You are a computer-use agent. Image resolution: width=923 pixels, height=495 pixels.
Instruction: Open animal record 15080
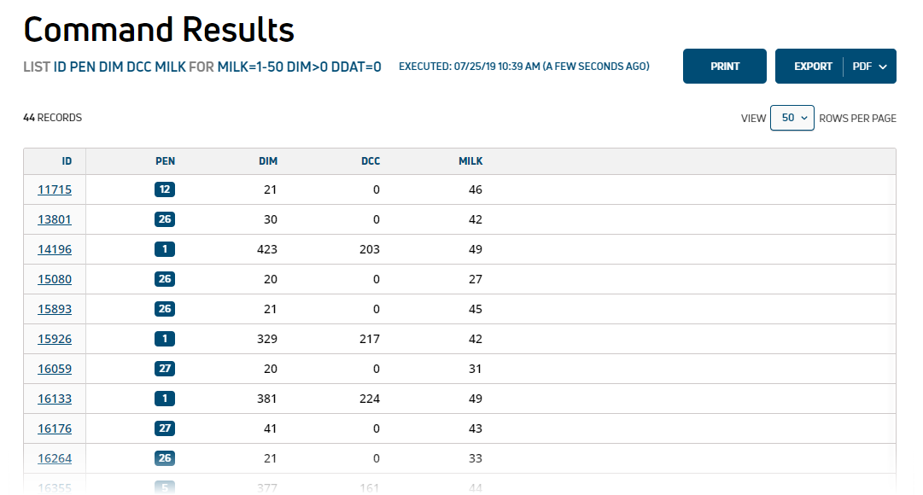pos(55,279)
